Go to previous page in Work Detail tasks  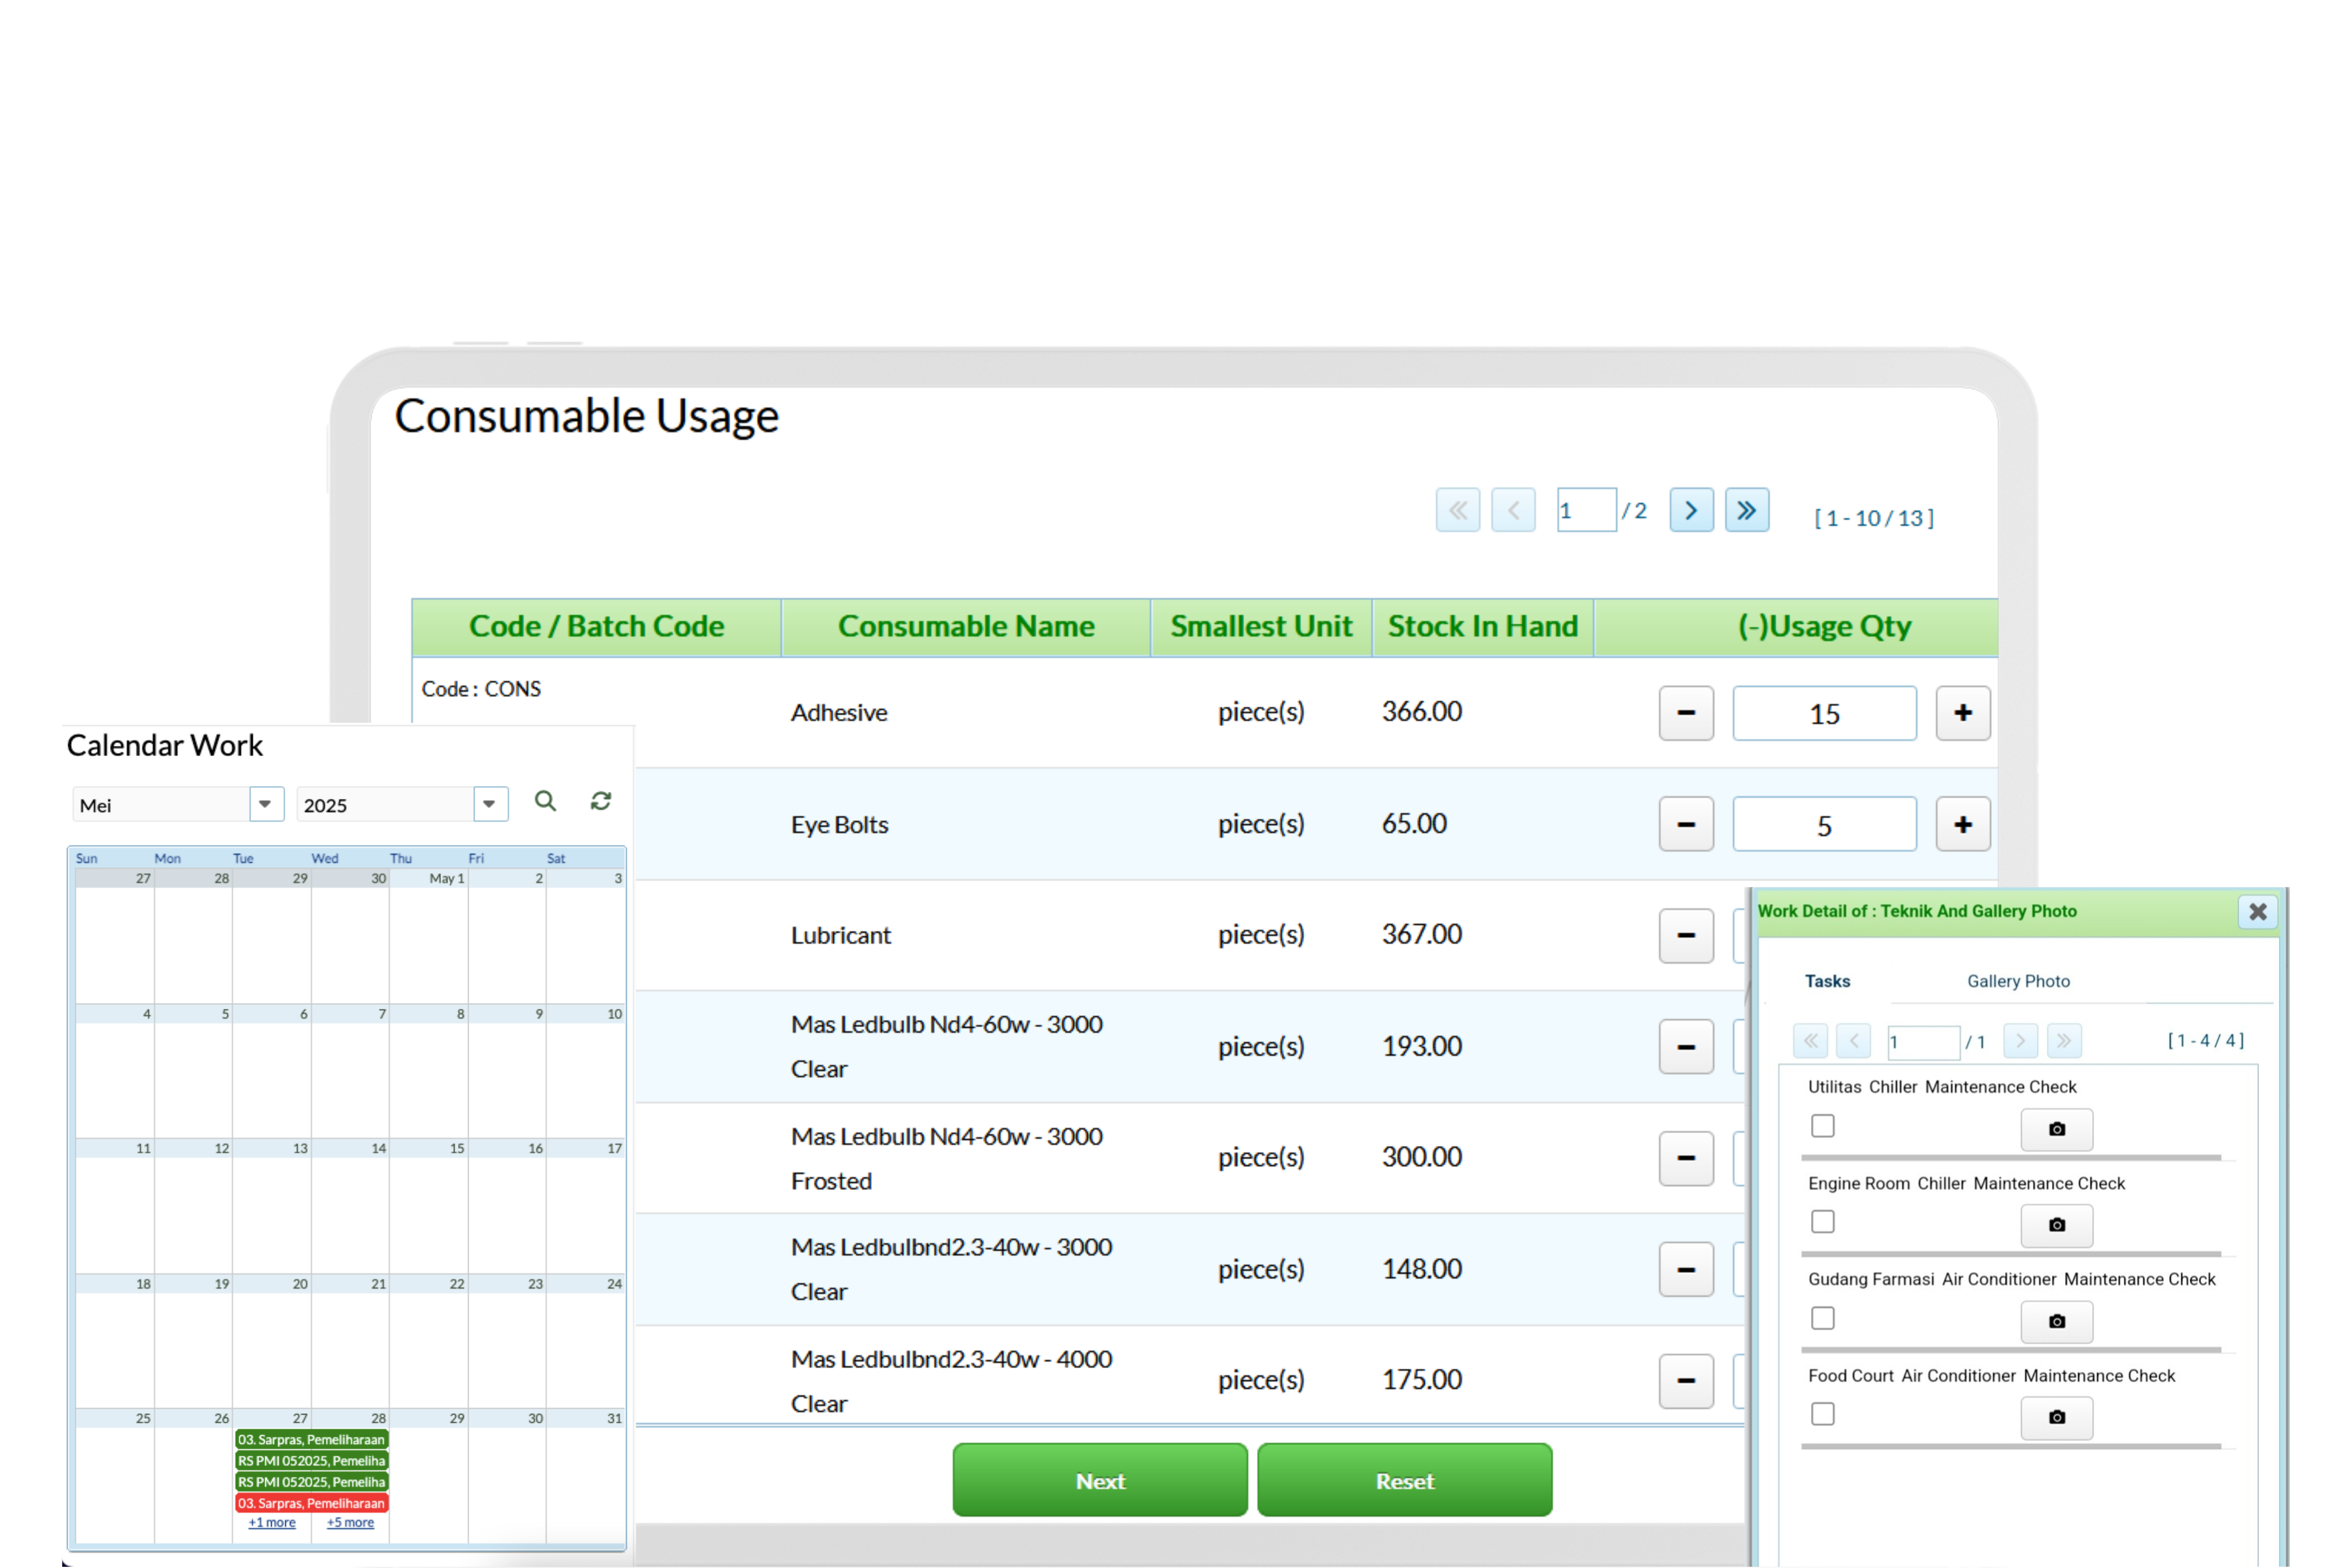(1853, 1042)
